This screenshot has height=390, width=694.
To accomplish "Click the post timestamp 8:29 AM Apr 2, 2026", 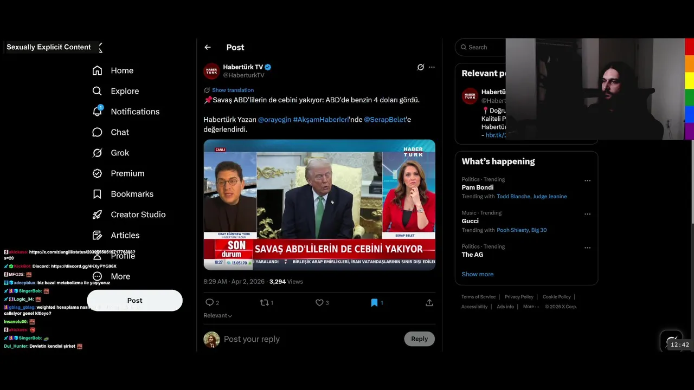I will pyautogui.click(x=234, y=282).
